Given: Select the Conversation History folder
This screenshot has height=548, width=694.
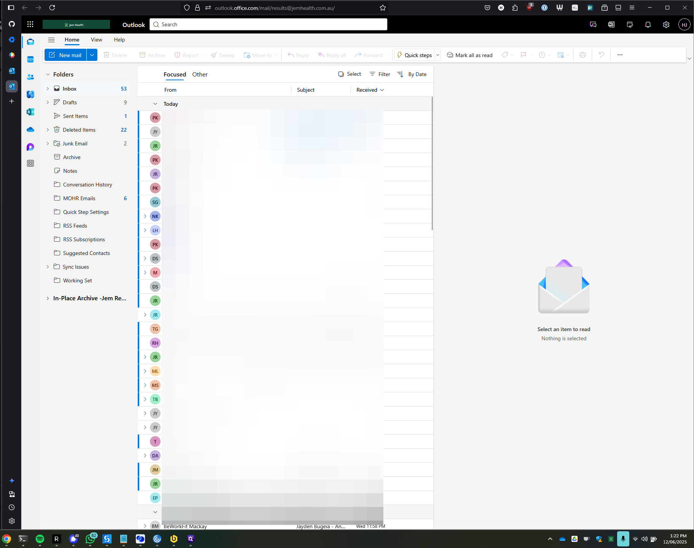Looking at the screenshot, I should [87, 185].
